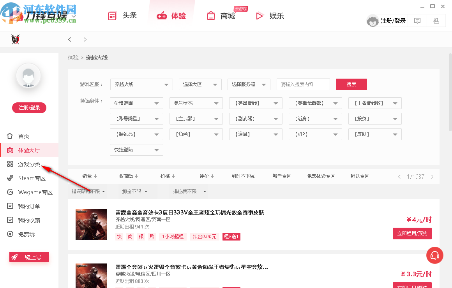Toggle price sorting with the 价格 arrow

pos(168,176)
